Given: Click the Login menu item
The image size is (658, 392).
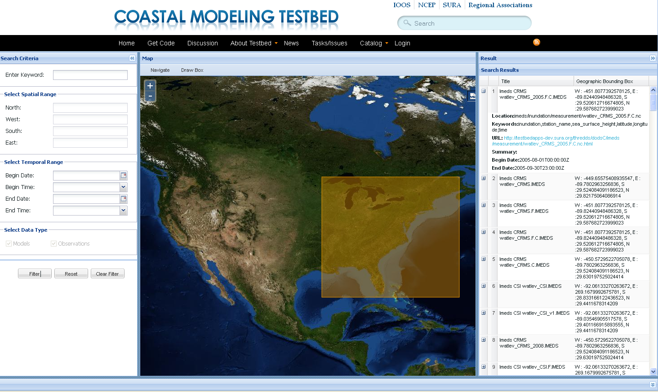Looking at the screenshot, I should click(x=402, y=43).
